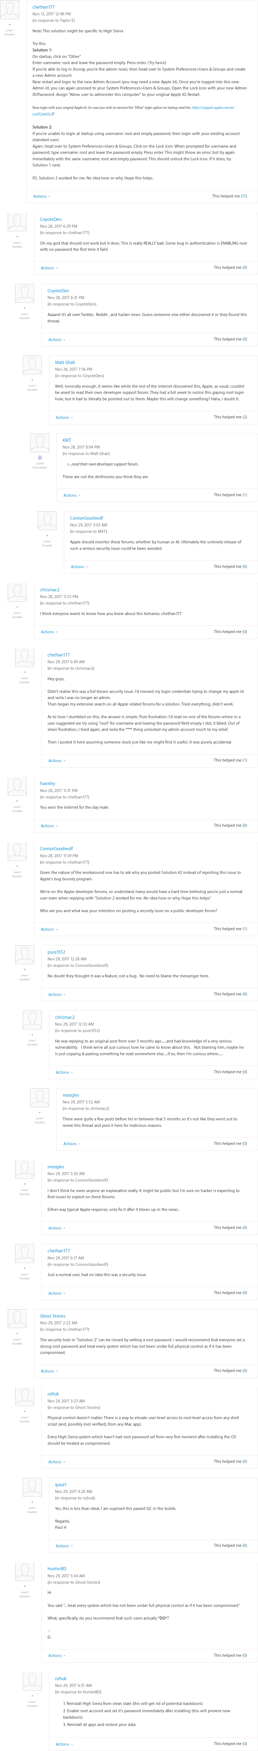Expand Actions menu on KMT's reply
The width and height of the screenshot is (258, 1751).
71,495
